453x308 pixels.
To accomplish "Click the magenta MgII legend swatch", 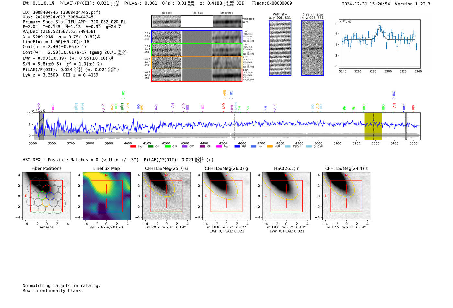I will tap(219, 147).
